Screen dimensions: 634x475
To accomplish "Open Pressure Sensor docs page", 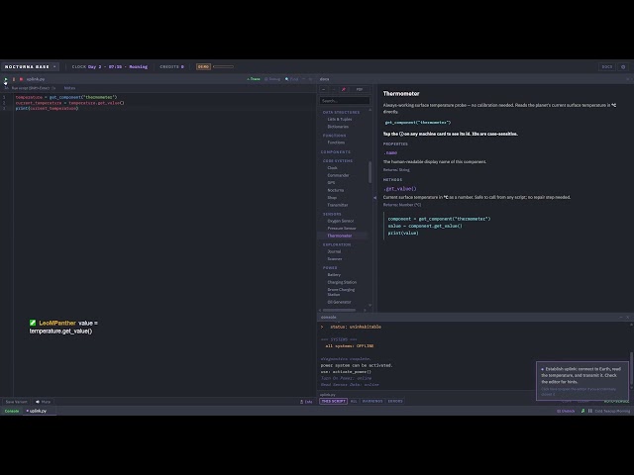I will point(342,229).
